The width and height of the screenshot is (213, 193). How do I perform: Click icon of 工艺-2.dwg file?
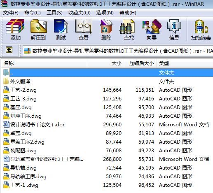click(6, 90)
